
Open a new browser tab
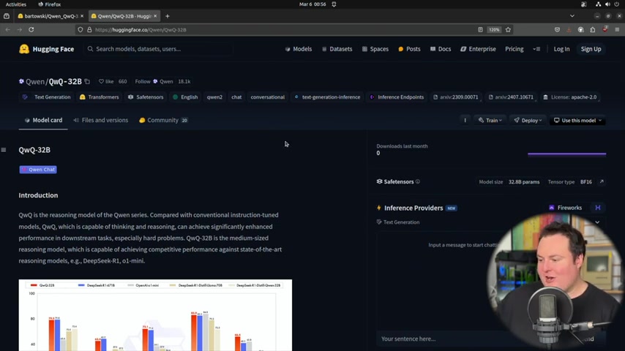(168, 16)
